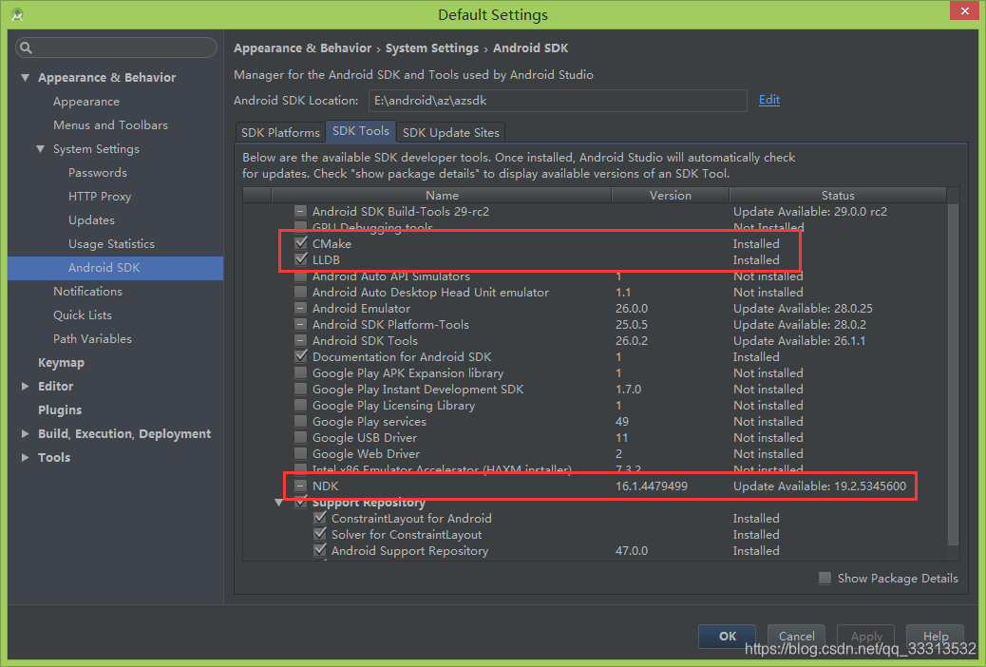Screen dimensions: 986x667
Task: Switch to the SDK Platforms tab
Action: (280, 132)
